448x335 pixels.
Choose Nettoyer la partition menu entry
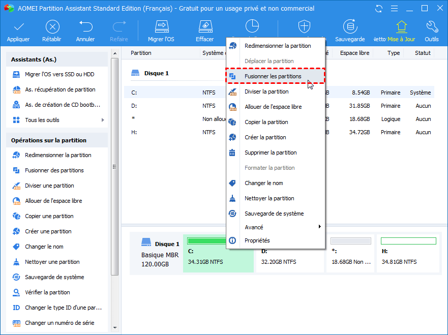tap(276, 198)
